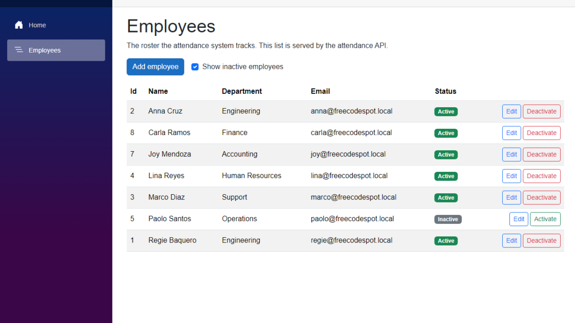The width and height of the screenshot is (575, 323).
Task: Edit Lina Reyes's record
Action: pyautogui.click(x=511, y=176)
